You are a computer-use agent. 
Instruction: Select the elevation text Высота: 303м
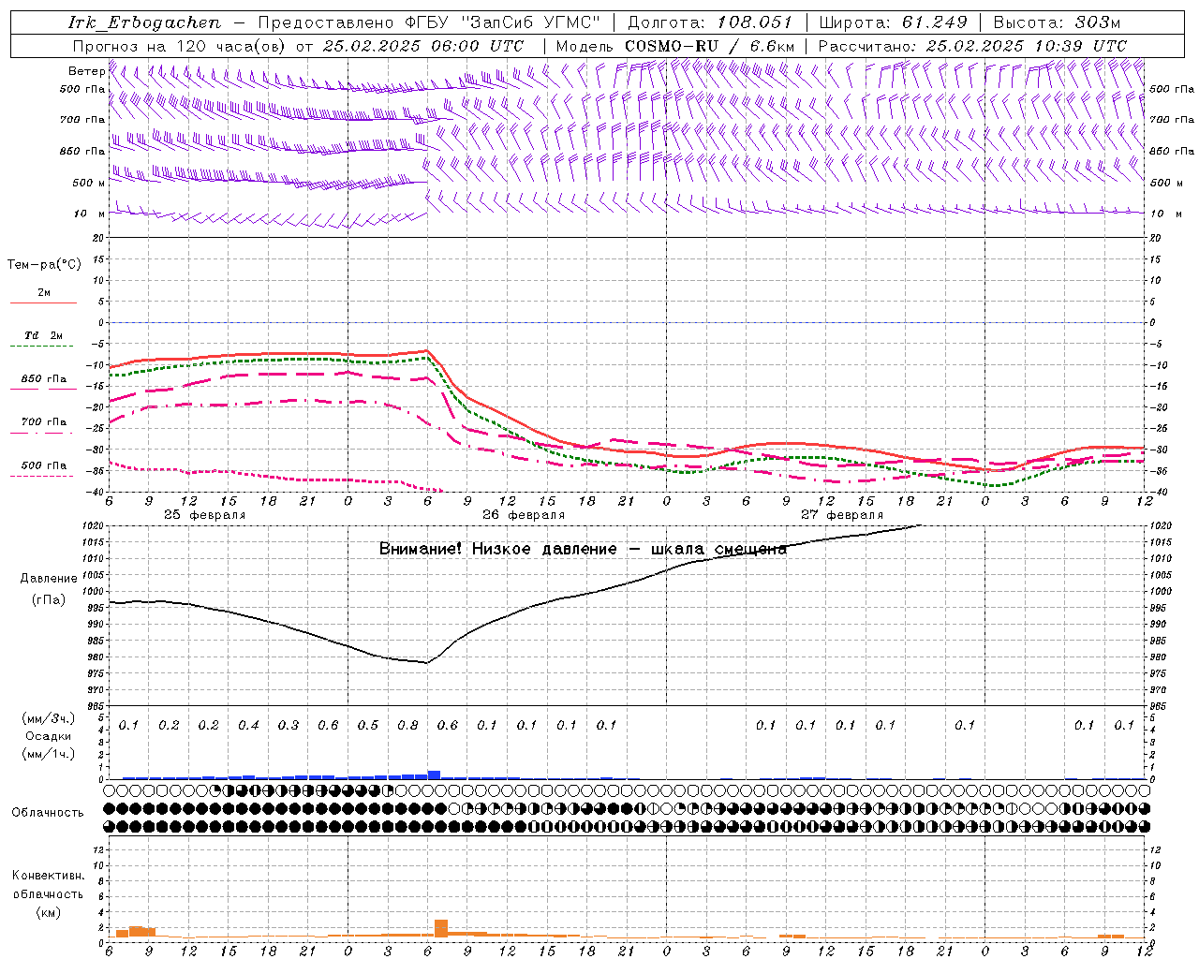[x=1057, y=22]
